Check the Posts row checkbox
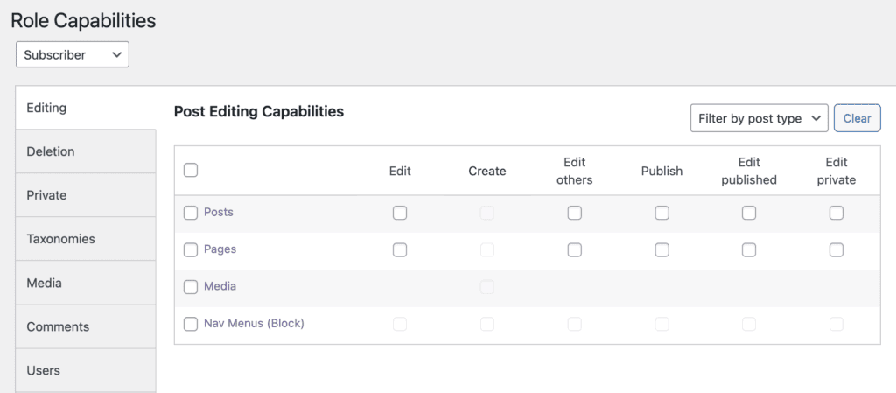The image size is (896, 393). (191, 213)
